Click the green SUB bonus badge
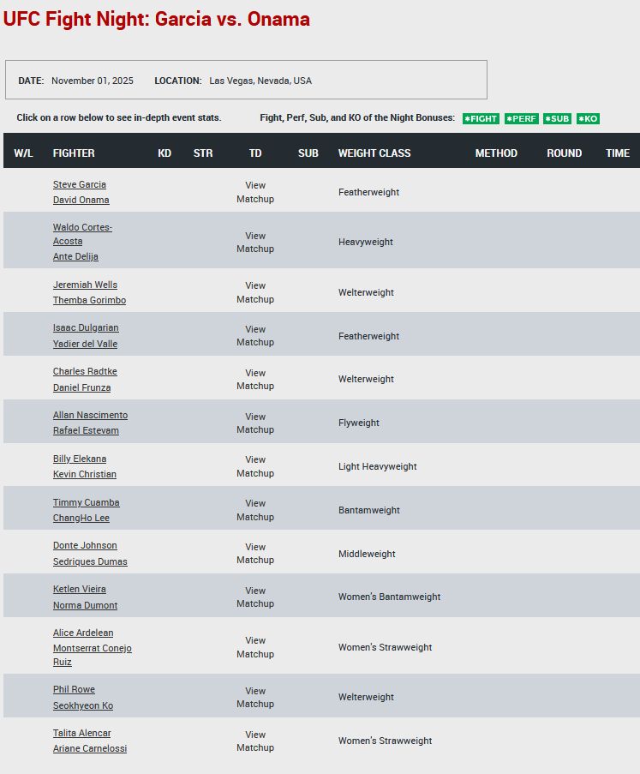Screen dimensions: 640x774 (558, 118)
